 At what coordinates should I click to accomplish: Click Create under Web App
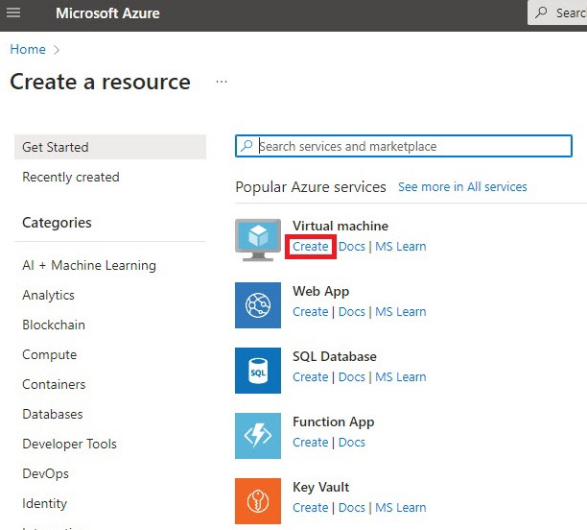pyautogui.click(x=311, y=311)
